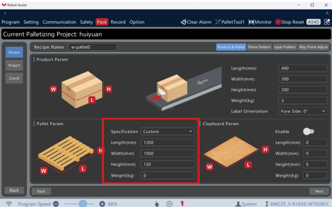Open the Safety menu
332x207 pixels.
(x=87, y=22)
